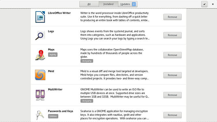217x122 pixels.
Task: Click the MultiWriter USB drives icon
Action: pos(40,95)
